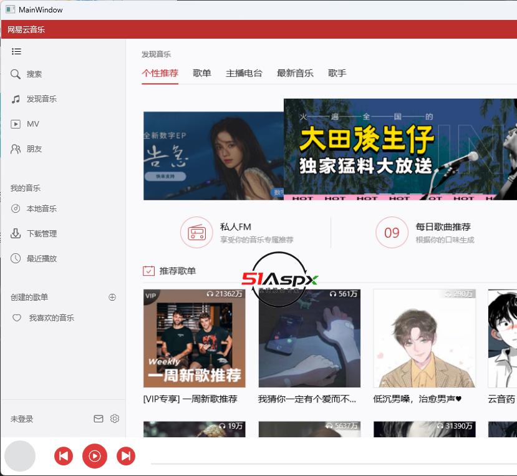This screenshot has width=517, height=476.
Task: Open the playlist cover with 5637万 plays
Action: (309, 429)
